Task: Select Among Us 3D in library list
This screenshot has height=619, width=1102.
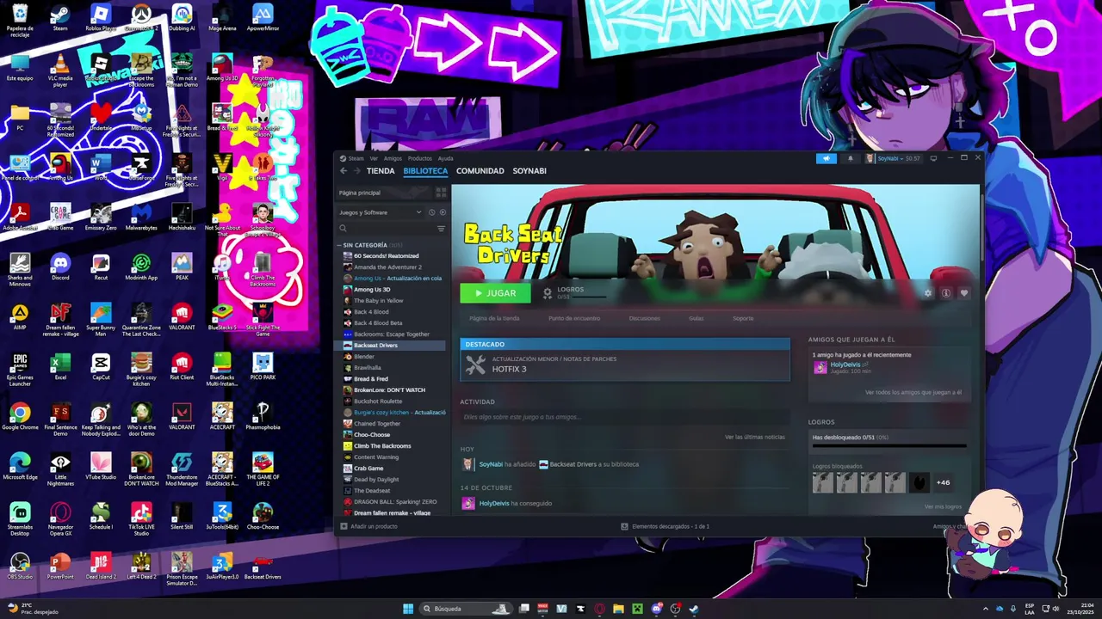Action: point(372,290)
